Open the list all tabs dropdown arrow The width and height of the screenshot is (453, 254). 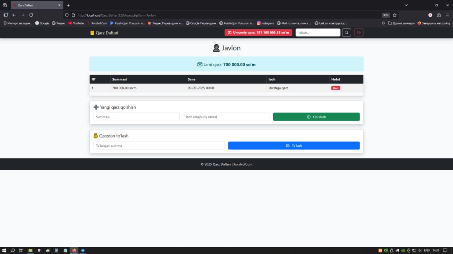coord(406,5)
